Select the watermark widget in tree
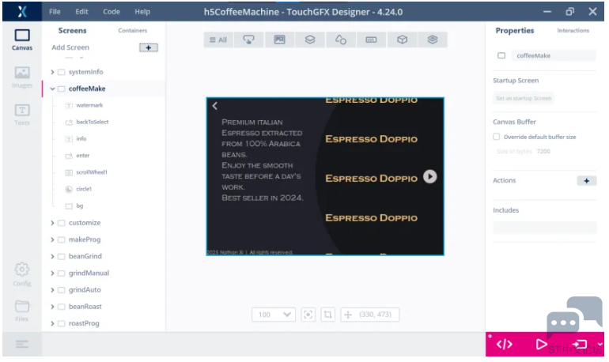 89,106
